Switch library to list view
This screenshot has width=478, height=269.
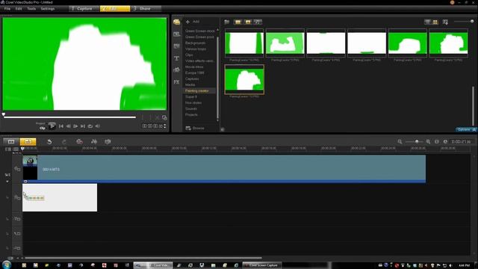[x=427, y=22]
